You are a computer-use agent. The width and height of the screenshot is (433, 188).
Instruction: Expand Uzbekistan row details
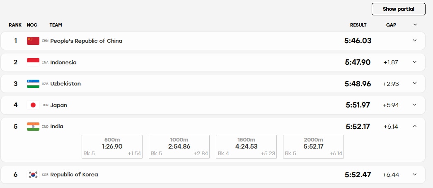[414, 83]
